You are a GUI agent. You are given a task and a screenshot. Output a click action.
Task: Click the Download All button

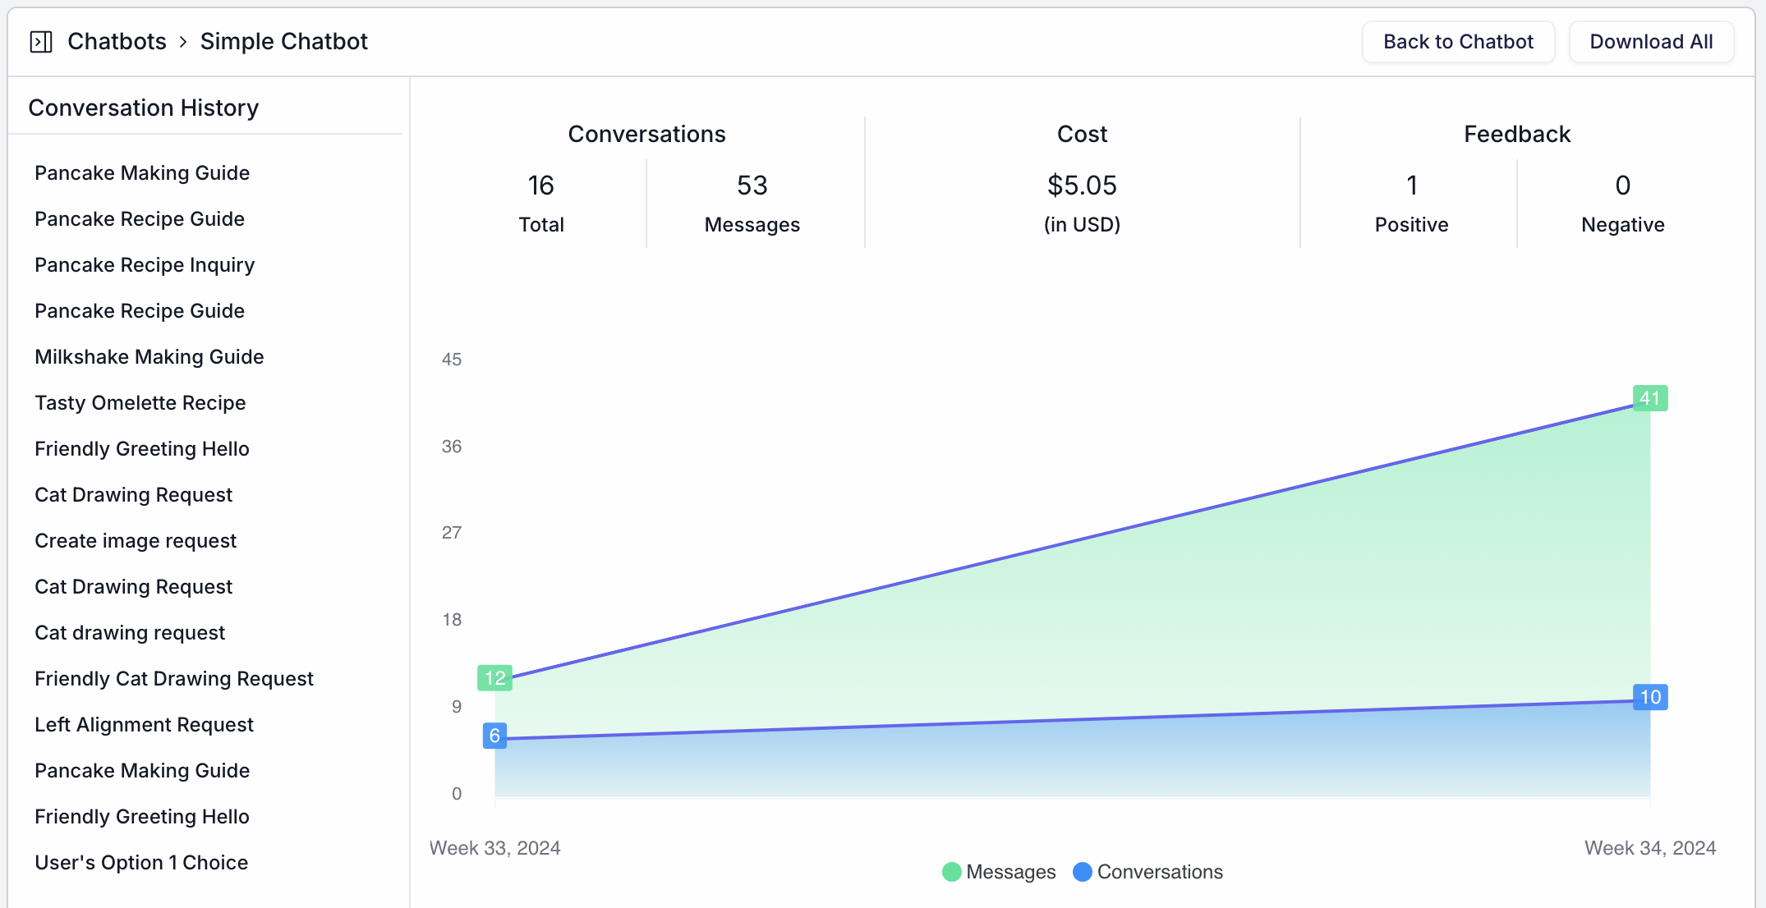point(1651,41)
